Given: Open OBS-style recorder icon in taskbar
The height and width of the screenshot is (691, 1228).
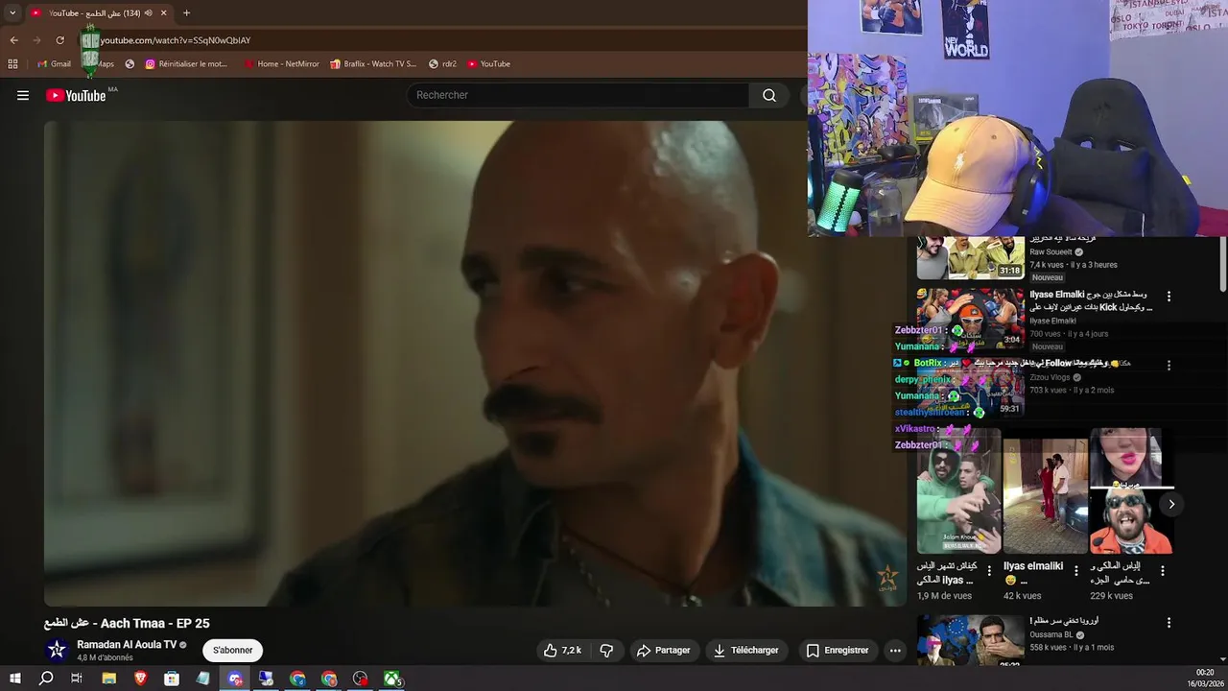Looking at the screenshot, I should click(x=361, y=679).
